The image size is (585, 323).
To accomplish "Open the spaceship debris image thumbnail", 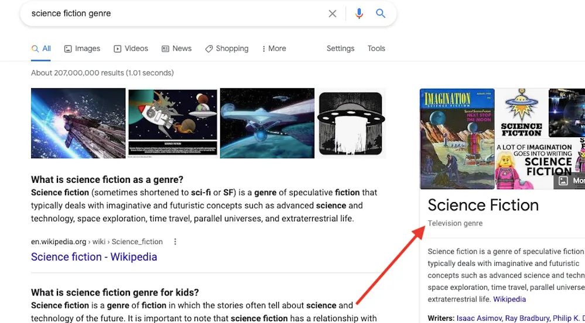I will [x=78, y=123].
